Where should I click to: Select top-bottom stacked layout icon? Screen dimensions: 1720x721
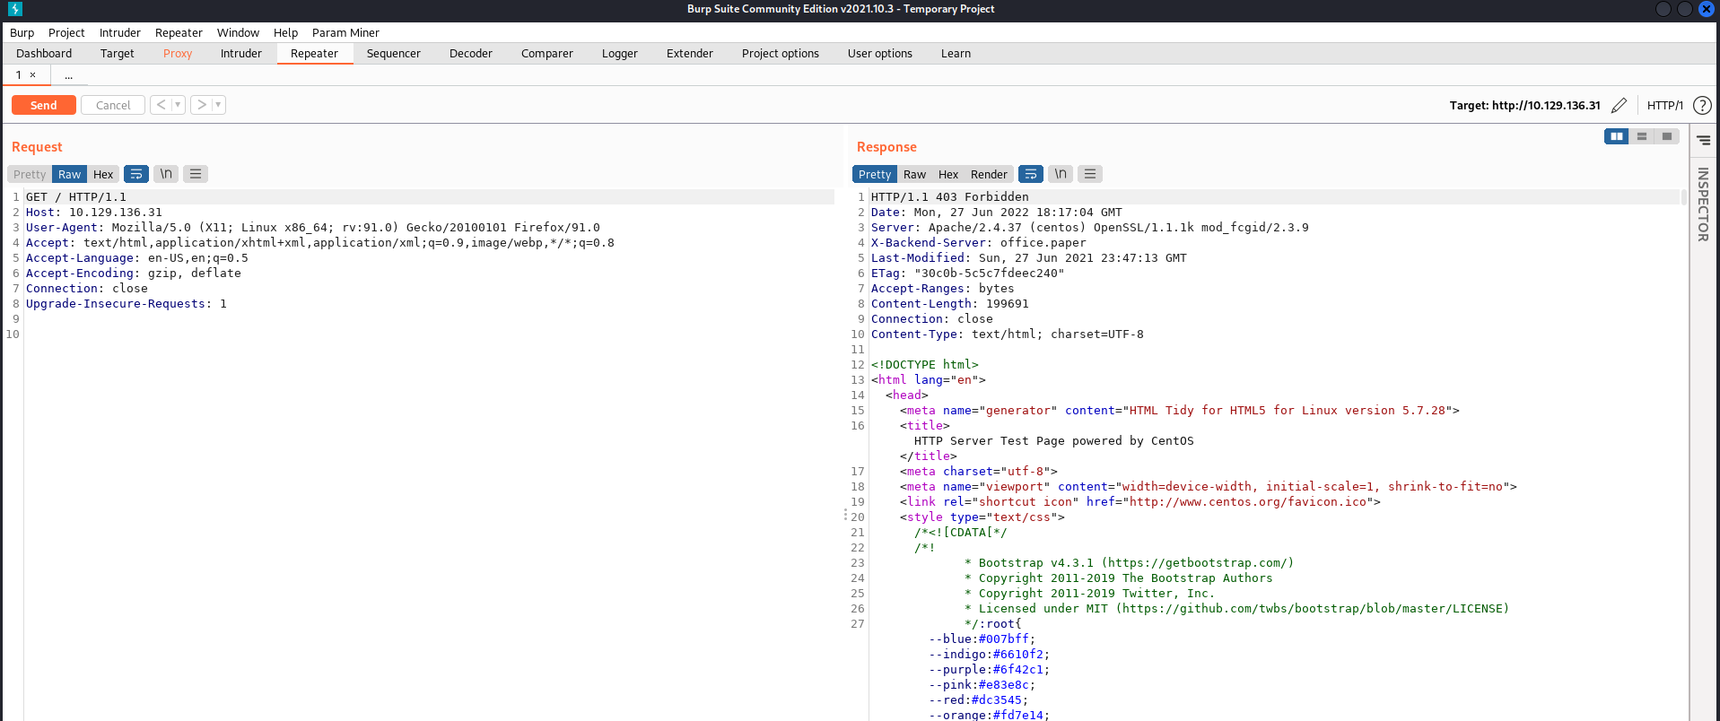[1641, 136]
